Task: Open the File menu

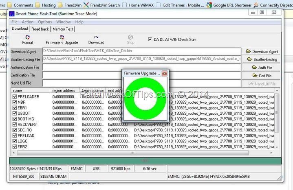Action: tap(14, 22)
